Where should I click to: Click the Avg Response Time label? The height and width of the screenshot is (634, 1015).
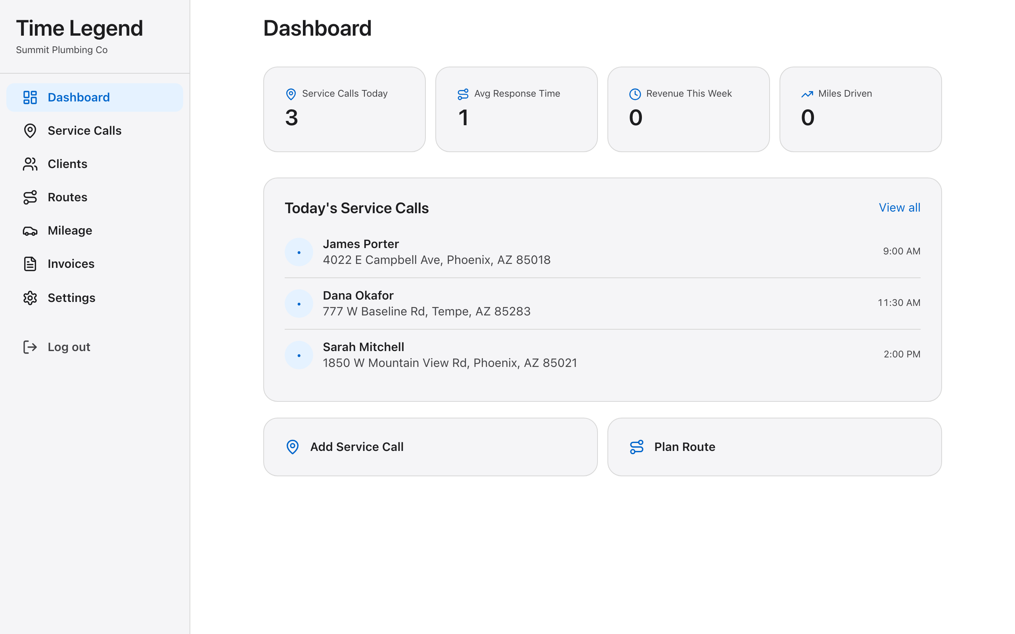click(517, 94)
